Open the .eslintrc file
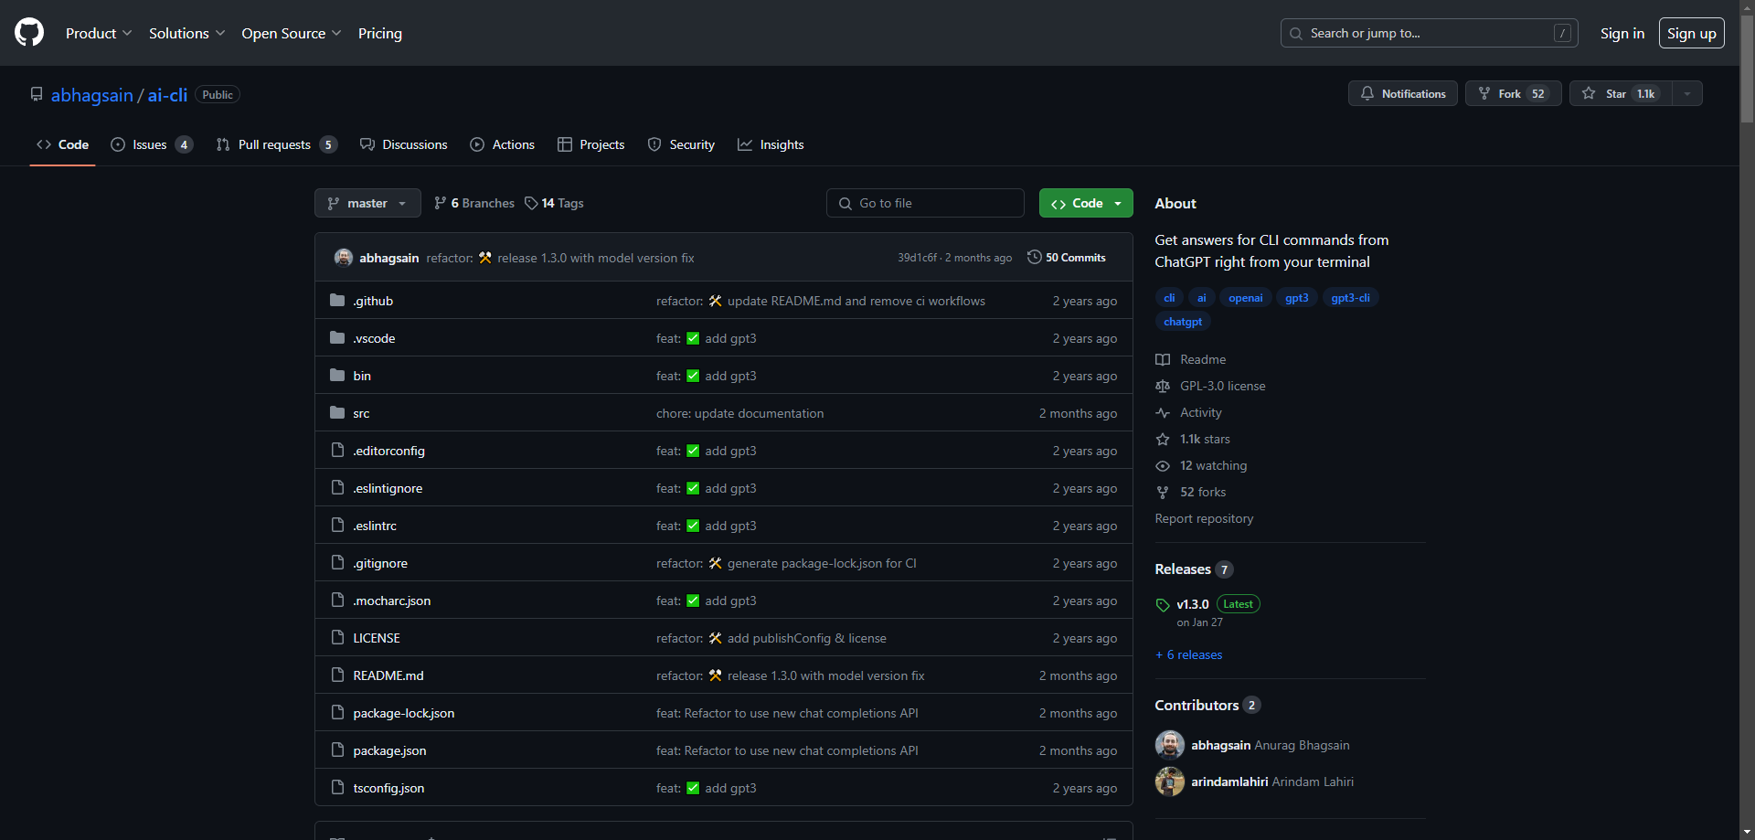 click(x=375, y=526)
